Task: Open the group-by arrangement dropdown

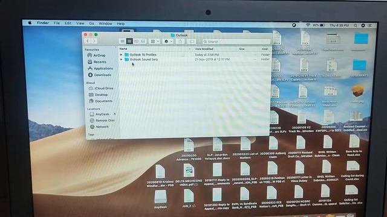Action: (155, 42)
